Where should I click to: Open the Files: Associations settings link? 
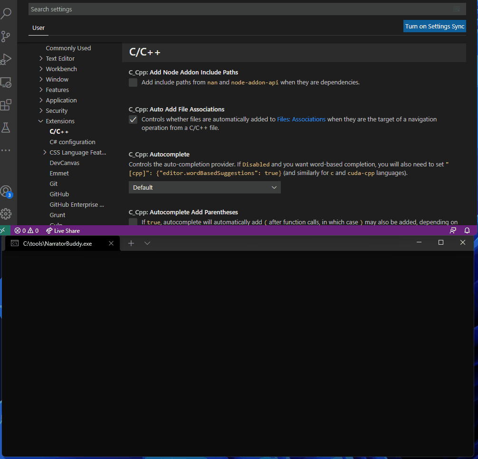(301, 119)
